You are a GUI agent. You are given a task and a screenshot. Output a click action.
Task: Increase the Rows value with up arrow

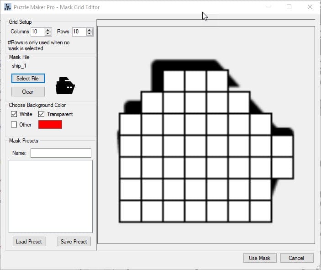pyautogui.click(x=89, y=30)
